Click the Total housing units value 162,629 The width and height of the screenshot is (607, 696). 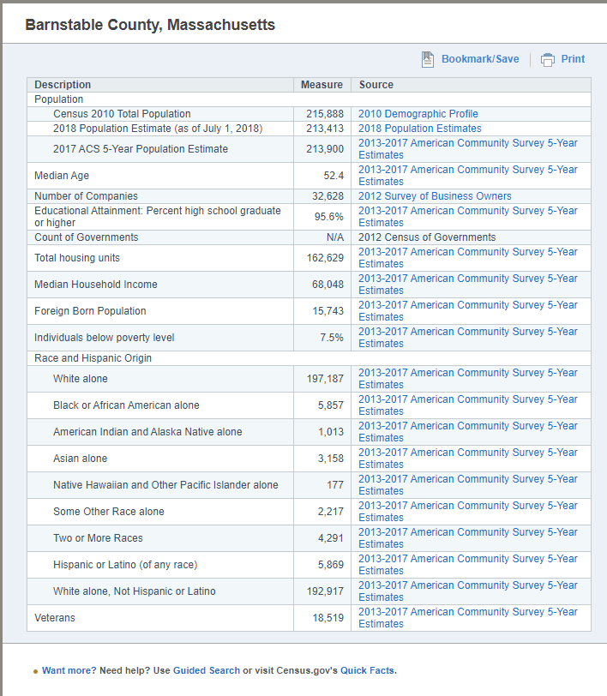coord(325,258)
